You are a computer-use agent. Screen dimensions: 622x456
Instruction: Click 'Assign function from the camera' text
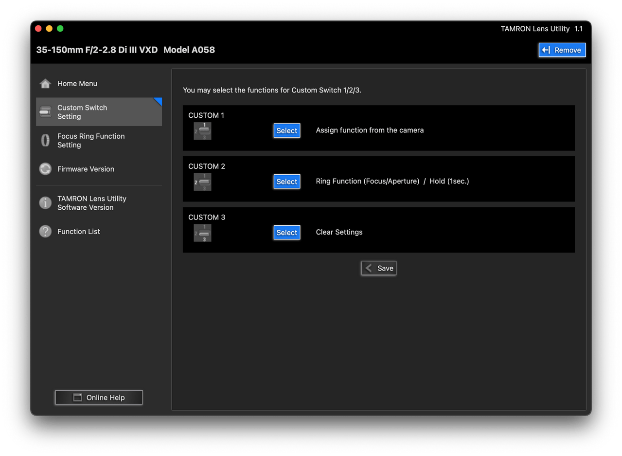click(370, 130)
